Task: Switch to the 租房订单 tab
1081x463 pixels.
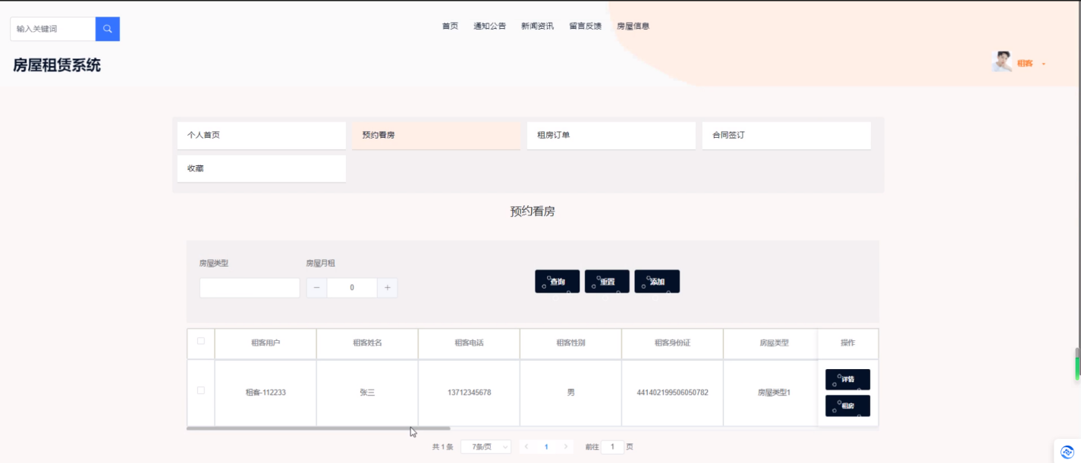Action: (x=611, y=135)
